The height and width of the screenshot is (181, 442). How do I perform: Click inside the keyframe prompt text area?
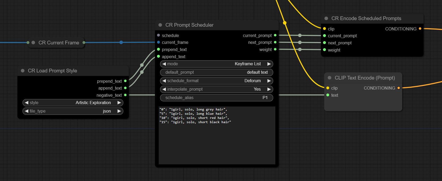[217, 135]
